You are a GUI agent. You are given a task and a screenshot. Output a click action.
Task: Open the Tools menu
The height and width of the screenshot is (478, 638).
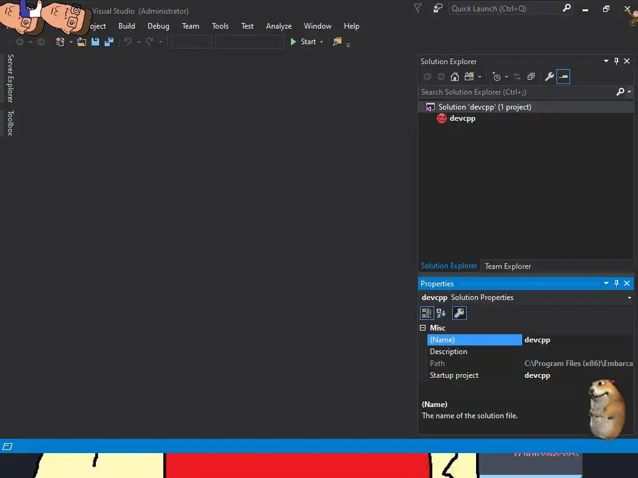coord(220,26)
